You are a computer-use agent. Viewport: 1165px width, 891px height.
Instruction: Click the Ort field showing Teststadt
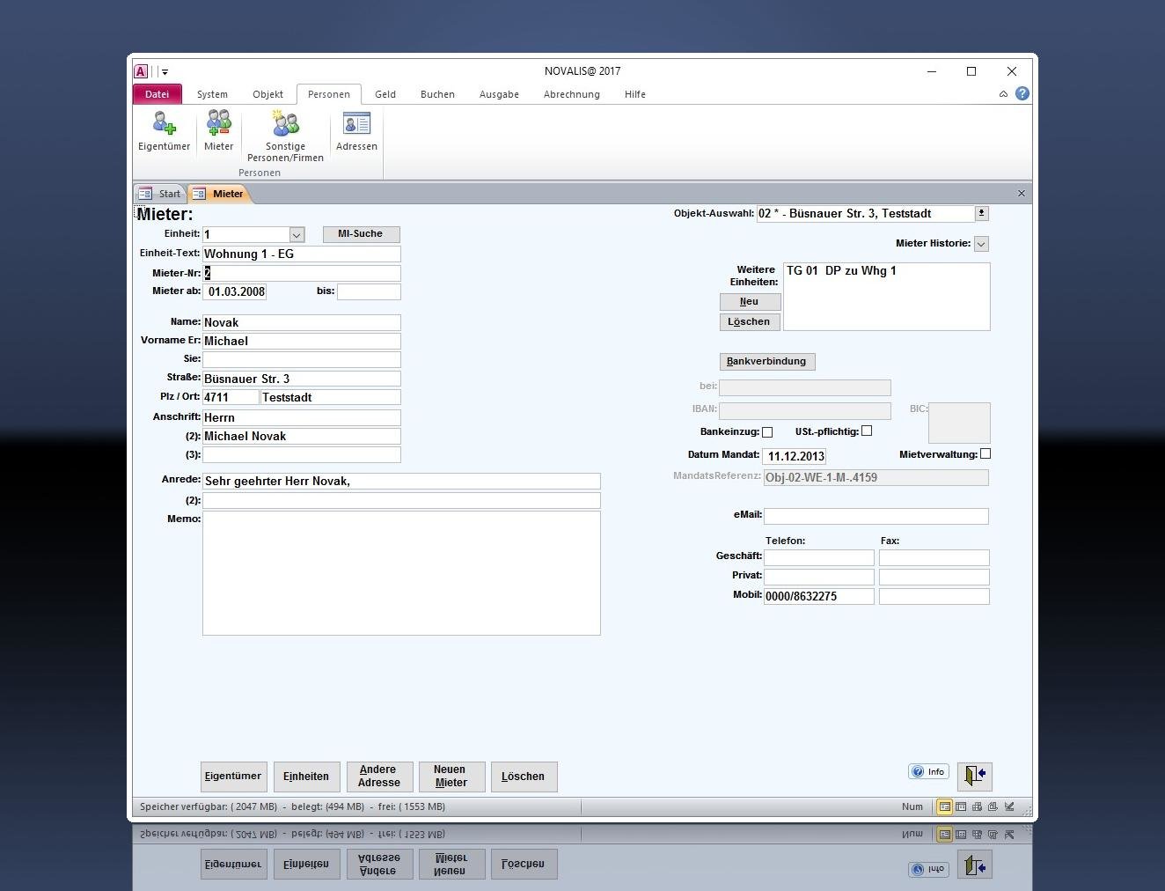[330, 398]
